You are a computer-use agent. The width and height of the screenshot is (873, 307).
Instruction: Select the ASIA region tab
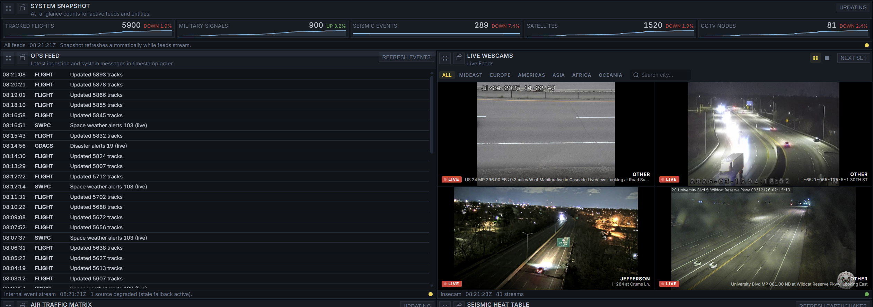click(558, 75)
